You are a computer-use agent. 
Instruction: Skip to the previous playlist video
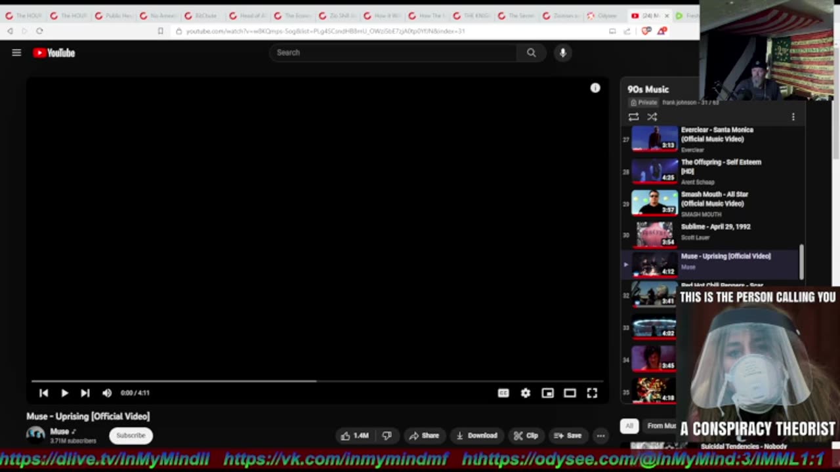click(x=43, y=393)
